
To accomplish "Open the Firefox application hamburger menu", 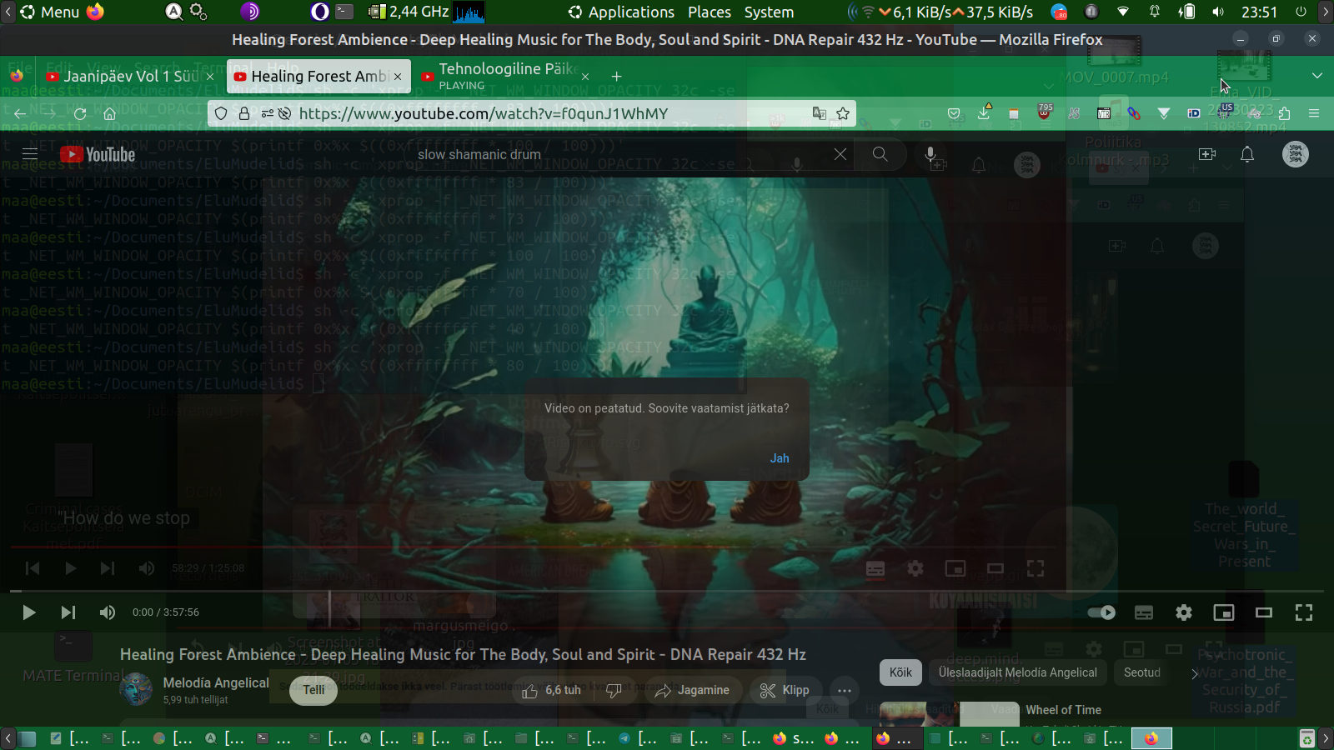I will [1314, 113].
